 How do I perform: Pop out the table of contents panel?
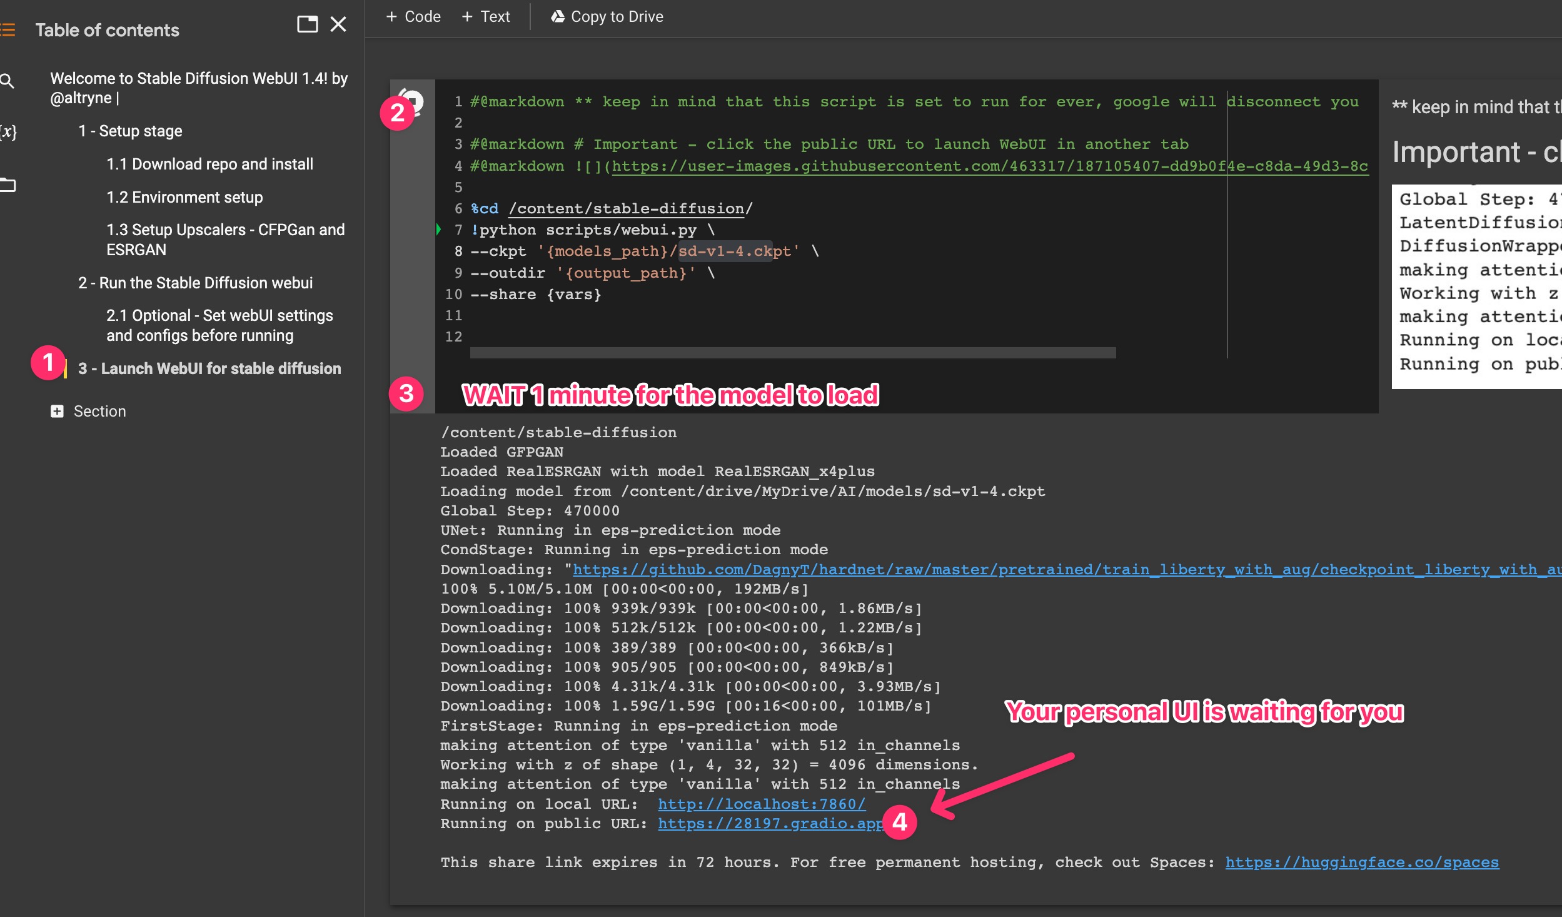tap(307, 25)
